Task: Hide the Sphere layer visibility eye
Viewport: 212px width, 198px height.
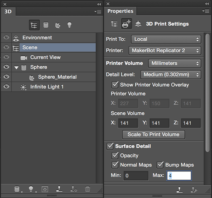Action: 6,67
